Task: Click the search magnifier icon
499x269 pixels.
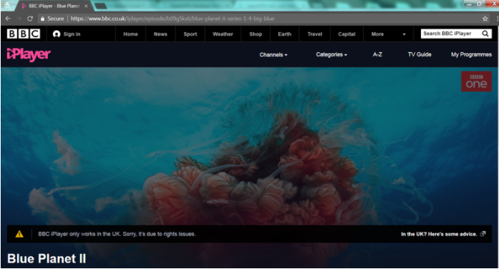Action: point(485,34)
